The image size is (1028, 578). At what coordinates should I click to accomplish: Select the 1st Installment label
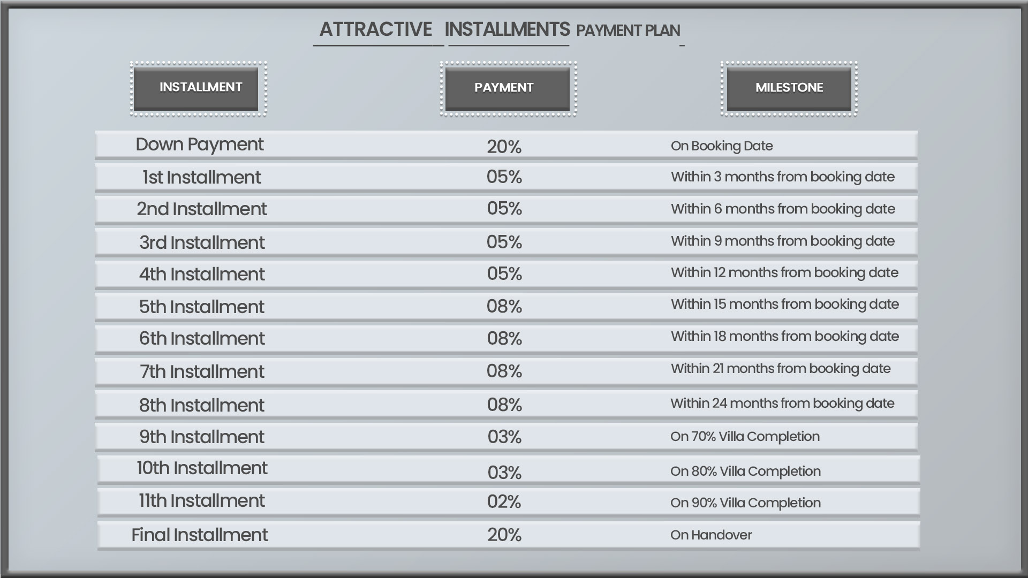point(201,177)
